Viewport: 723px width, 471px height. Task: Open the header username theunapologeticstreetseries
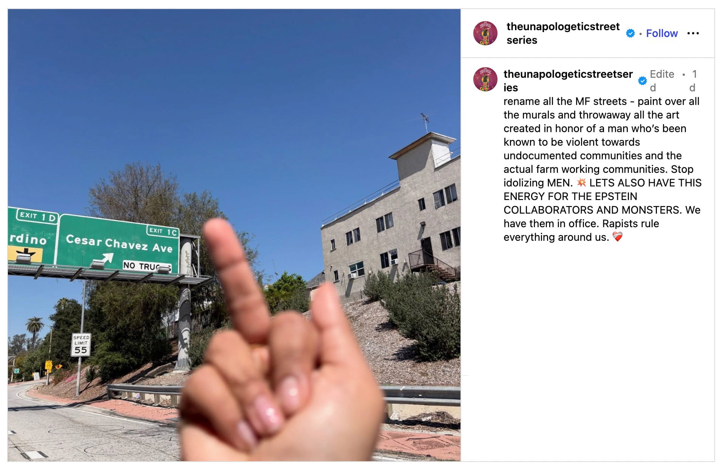pos(563,33)
